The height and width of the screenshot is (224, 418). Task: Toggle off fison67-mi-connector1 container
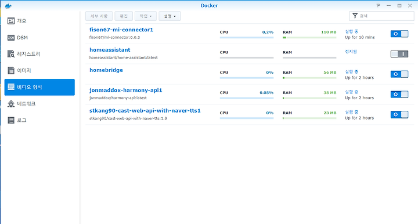tap(399, 34)
